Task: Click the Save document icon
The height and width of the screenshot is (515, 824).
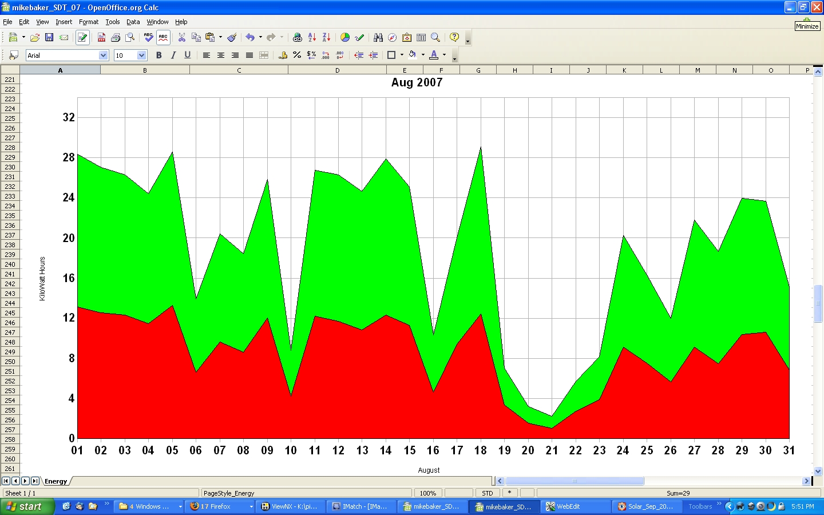Action: coord(49,38)
